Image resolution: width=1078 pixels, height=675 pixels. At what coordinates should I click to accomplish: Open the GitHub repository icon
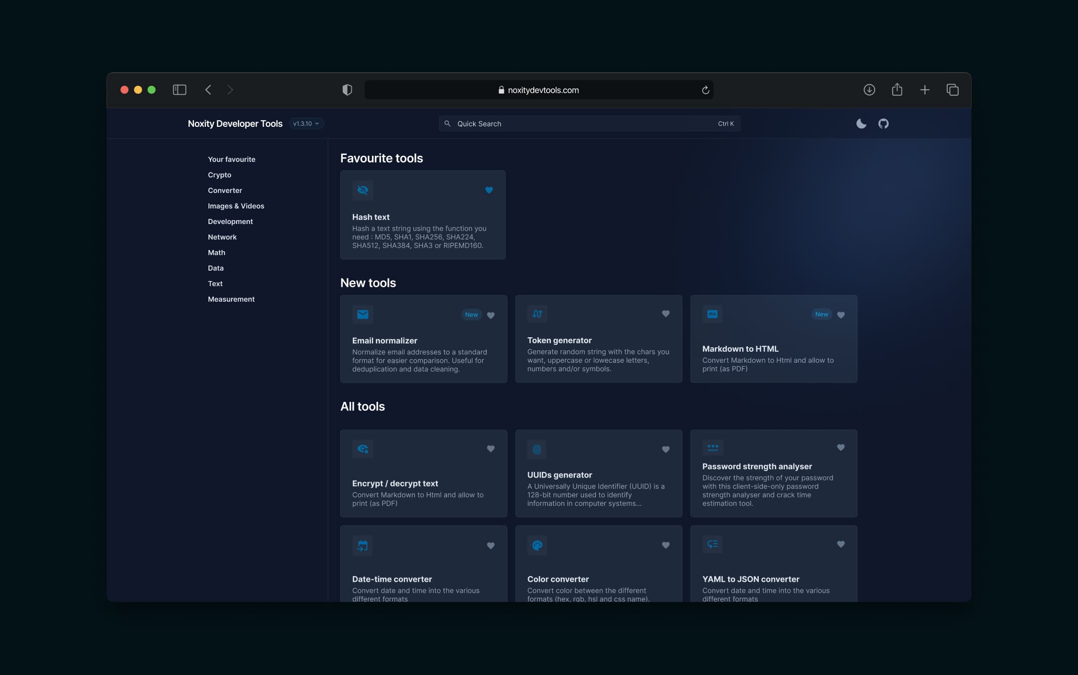point(883,123)
